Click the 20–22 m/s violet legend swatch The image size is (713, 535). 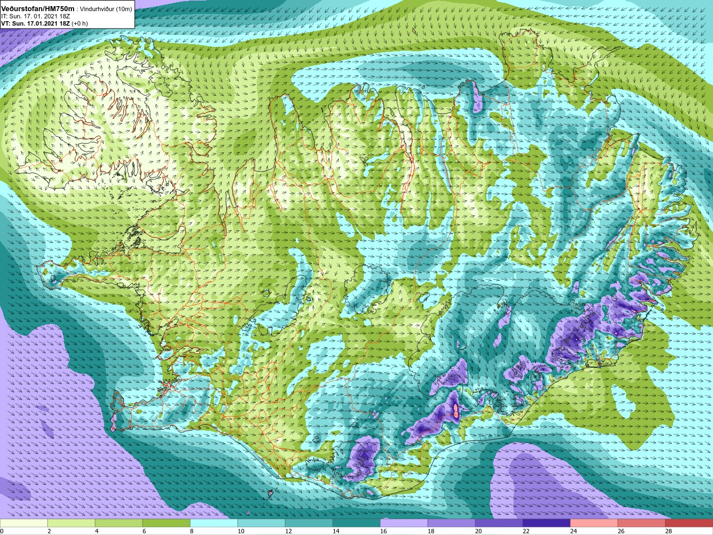(499, 523)
